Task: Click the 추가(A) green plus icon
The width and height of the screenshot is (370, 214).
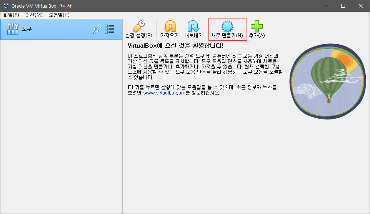Action: coord(257,26)
